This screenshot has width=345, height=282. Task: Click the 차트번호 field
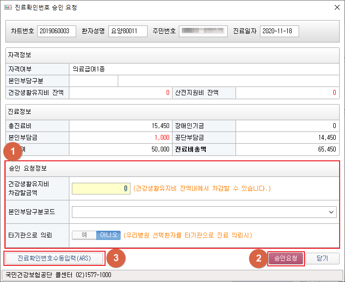point(56,31)
